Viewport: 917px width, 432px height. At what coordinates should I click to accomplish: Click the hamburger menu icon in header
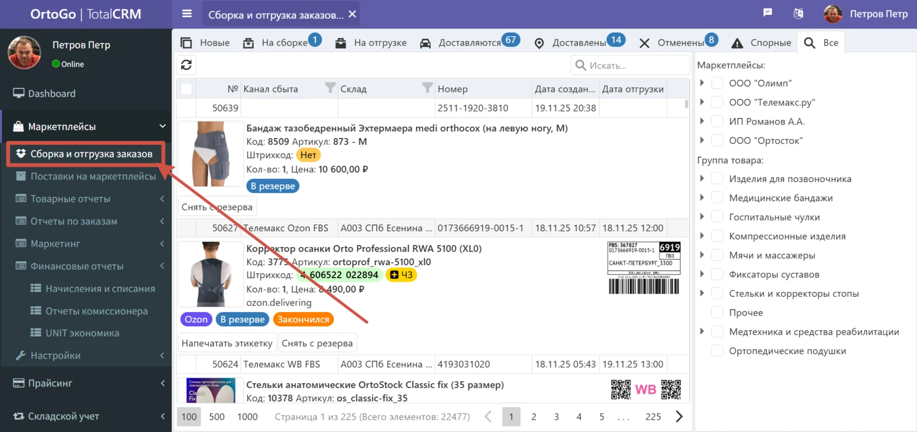pyautogui.click(x=187, y=14)
